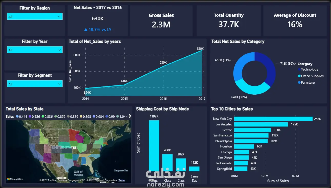Screen dimensions: 331x188
Task: Click the 2016 x-axis label
Action: 163,98
